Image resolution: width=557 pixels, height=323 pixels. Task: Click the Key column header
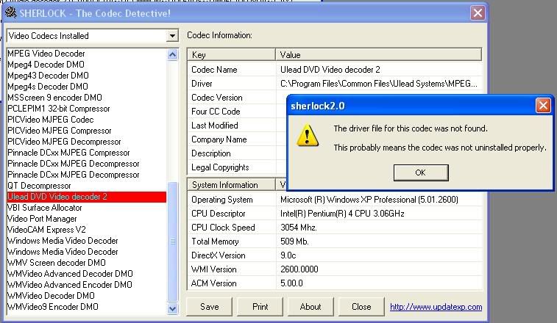[x=231, y=54]
